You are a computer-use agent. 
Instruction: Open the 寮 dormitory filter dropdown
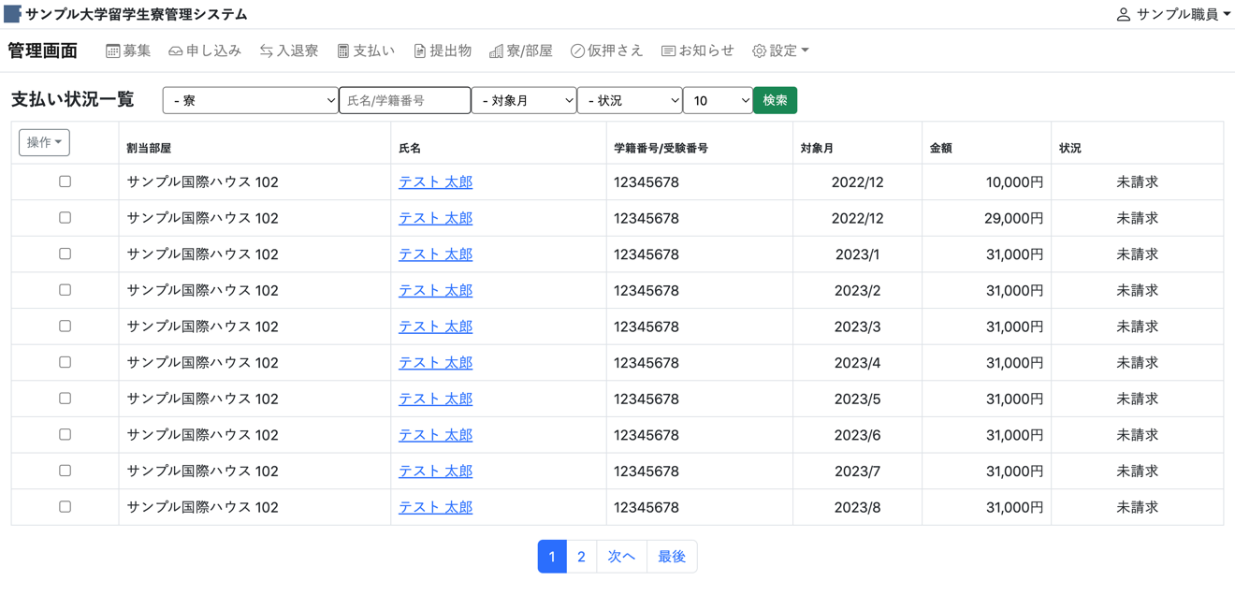[250, 100]
